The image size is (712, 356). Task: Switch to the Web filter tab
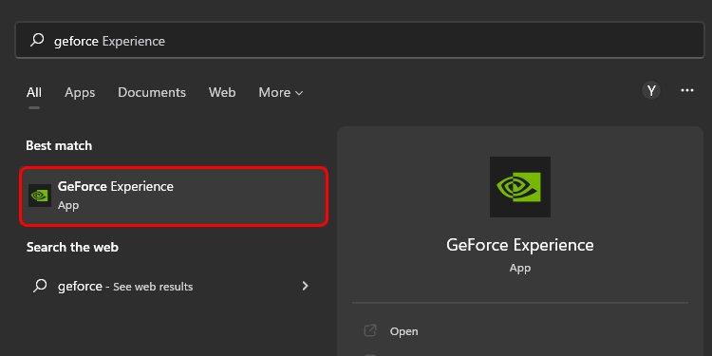tap(222, 93)
